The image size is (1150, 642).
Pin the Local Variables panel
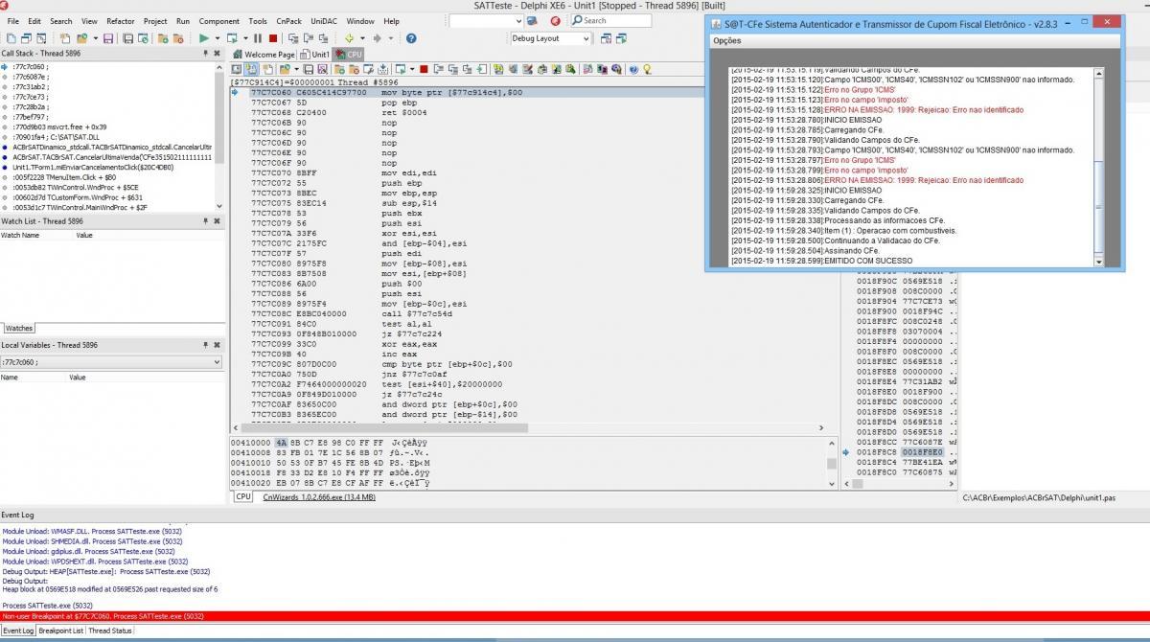[x=205, y=345]
